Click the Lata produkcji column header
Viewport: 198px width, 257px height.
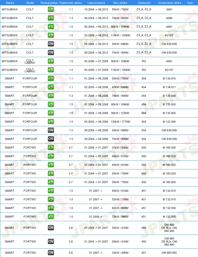[x=96, y=3]
